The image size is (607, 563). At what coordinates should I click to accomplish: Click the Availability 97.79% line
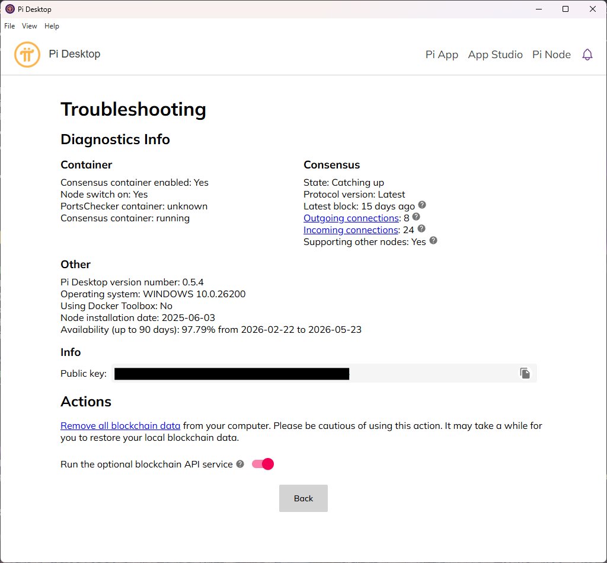[211, 330]
